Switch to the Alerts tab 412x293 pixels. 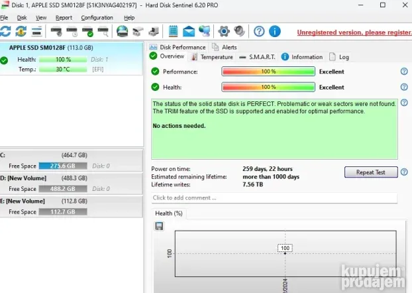225,47
